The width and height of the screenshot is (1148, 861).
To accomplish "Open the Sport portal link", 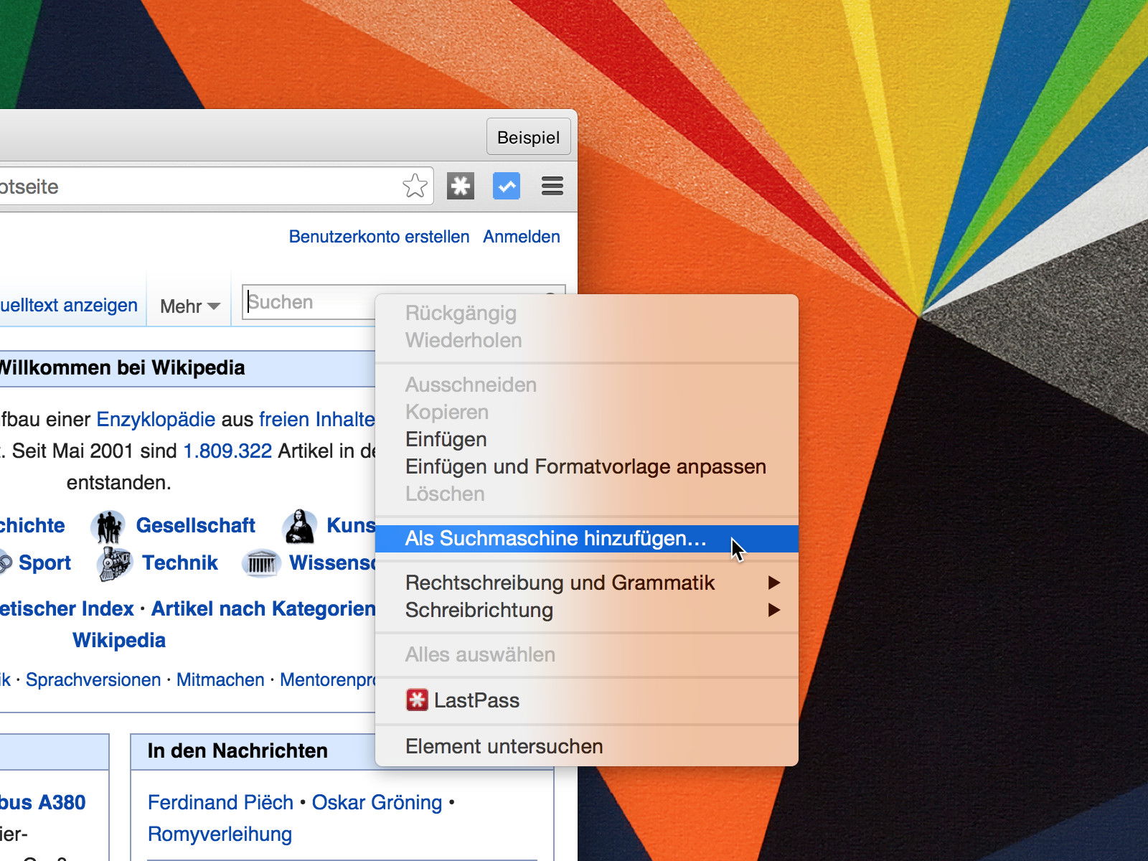I will click(44, 563).
